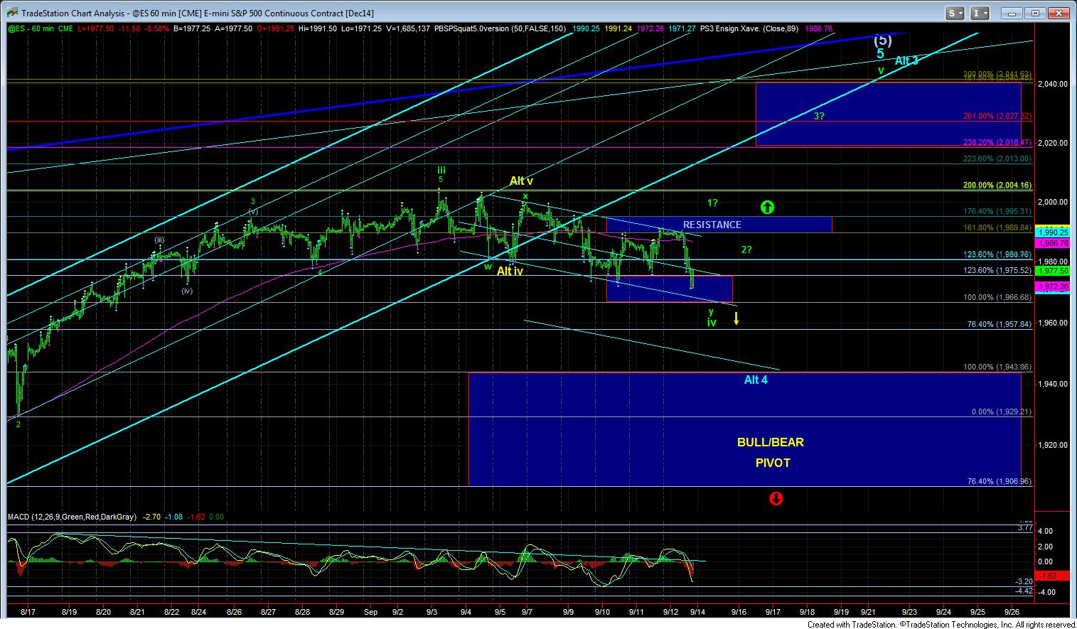1077x629 pixels.
Task: Click the MACD 4.00 axis label
Action: [1045, 532]
